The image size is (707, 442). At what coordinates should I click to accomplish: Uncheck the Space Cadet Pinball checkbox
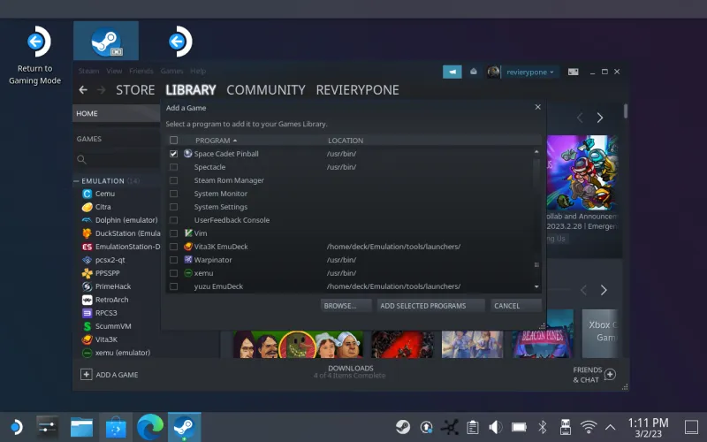(x=173, y=154)
